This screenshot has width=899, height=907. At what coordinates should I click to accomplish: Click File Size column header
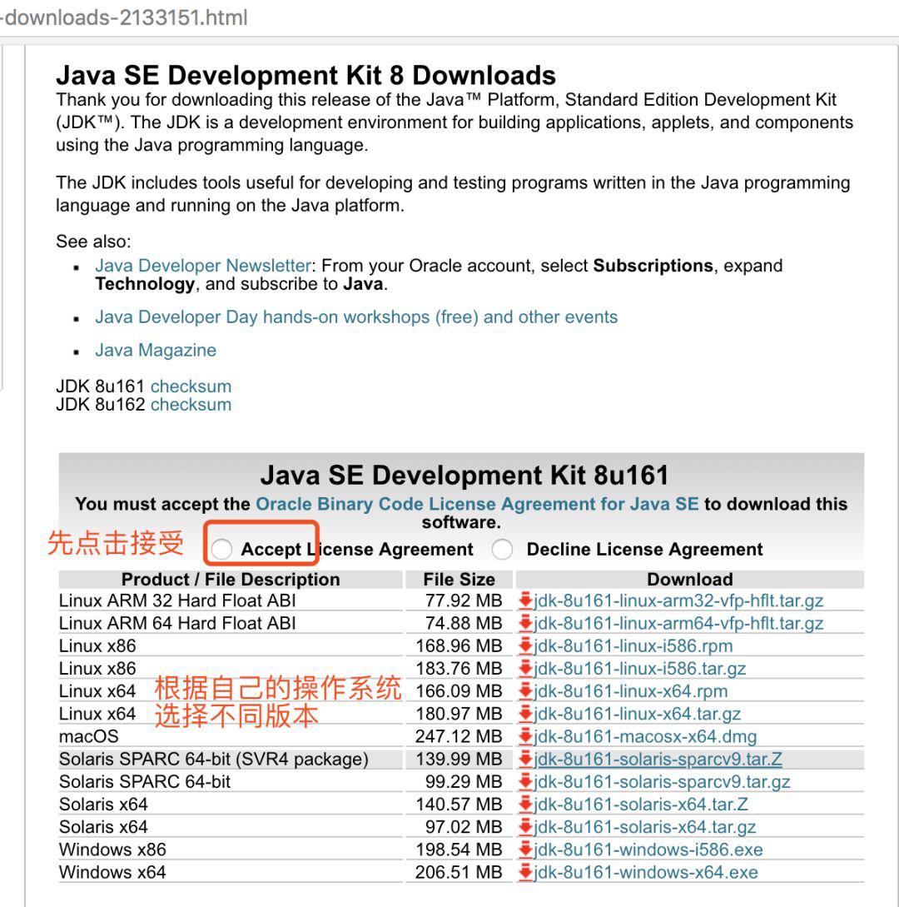tap(459, 579)
